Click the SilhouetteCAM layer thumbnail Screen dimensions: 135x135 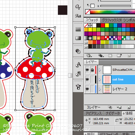coord(107,70)
